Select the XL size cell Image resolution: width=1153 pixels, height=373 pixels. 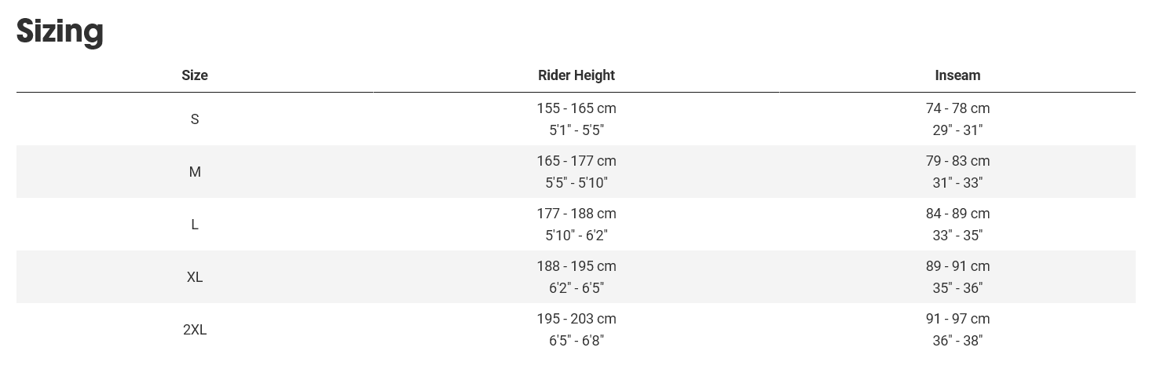click(x=195, y=277)
